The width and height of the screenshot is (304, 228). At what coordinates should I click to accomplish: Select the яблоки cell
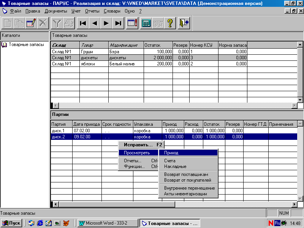(x=94, y=64)
